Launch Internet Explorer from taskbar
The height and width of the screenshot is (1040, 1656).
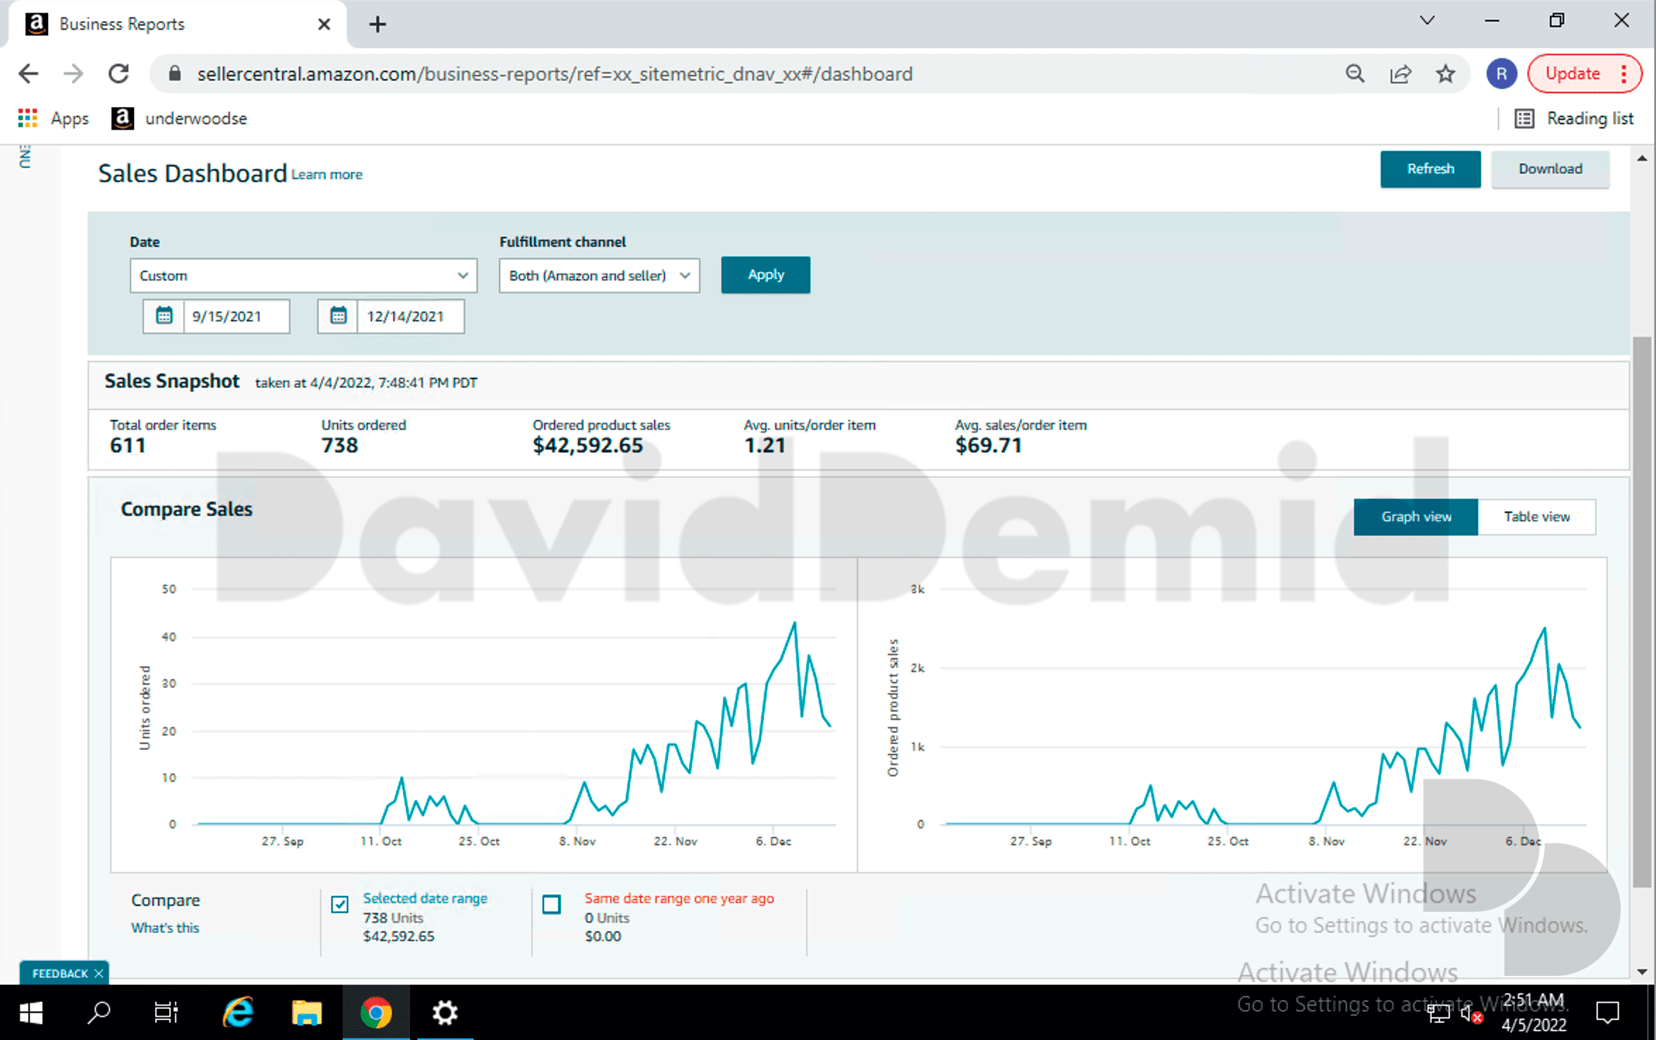click(238, 1013)
